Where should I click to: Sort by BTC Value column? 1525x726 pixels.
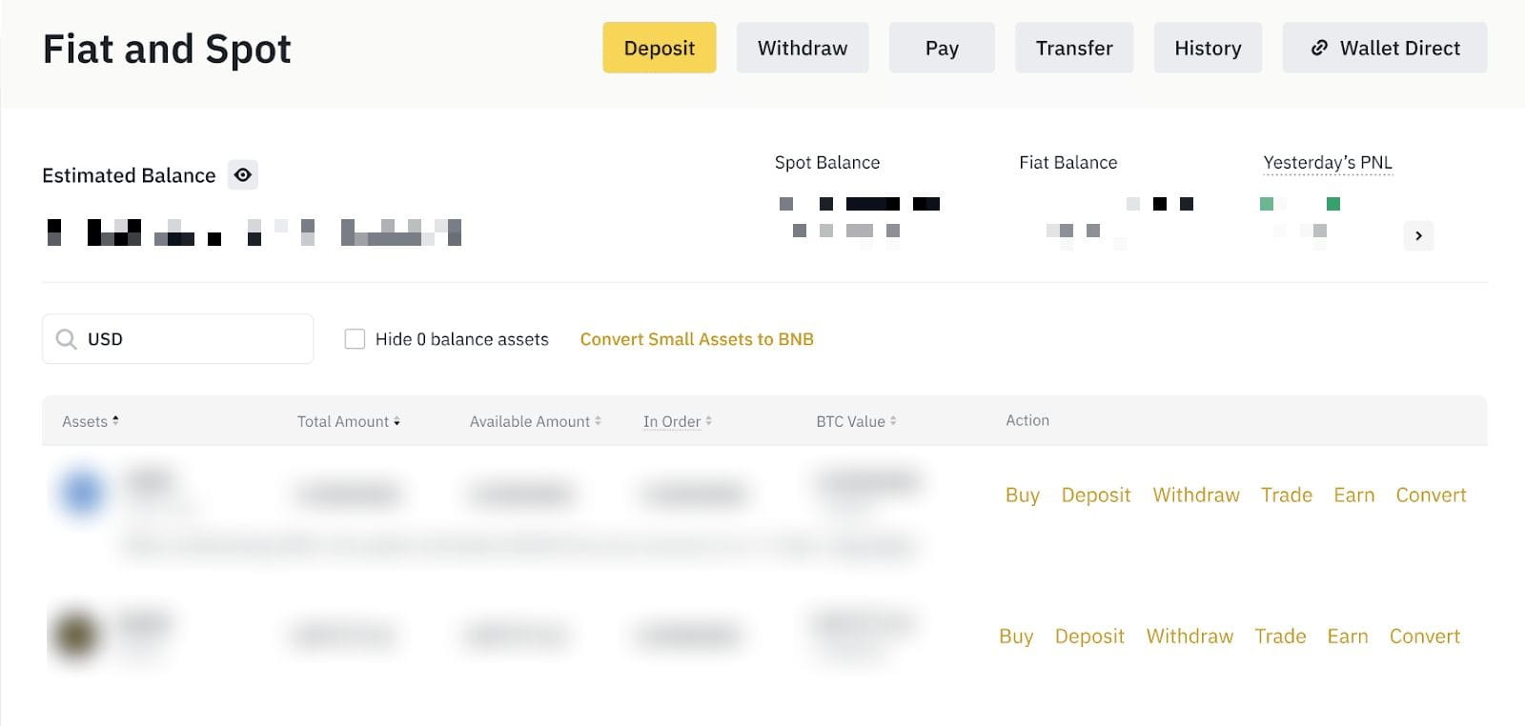[x=856, y=421]
